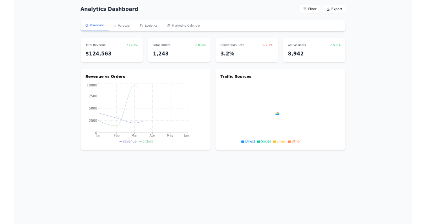The height and width of the screenshot is (224, 426).
Task: Click the funnel icon in the Filter button
Action: coord(305,9)
